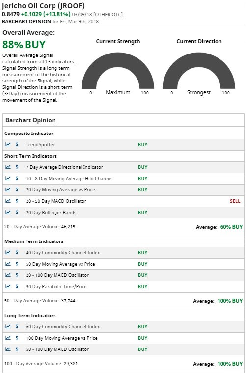
Task: Open 60 Day Commodity Channel Index indicator
Action: pos(63,327)
